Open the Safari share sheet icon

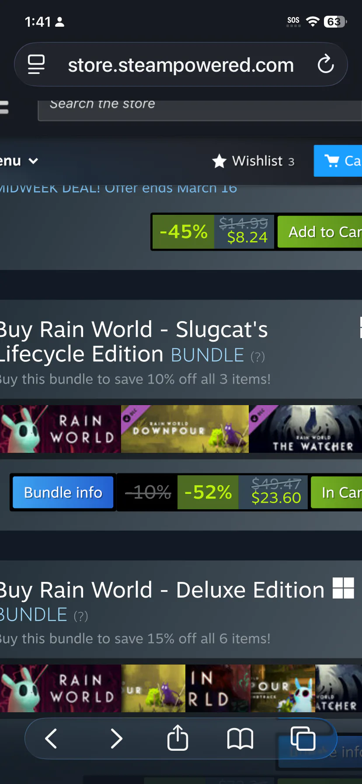178,738
